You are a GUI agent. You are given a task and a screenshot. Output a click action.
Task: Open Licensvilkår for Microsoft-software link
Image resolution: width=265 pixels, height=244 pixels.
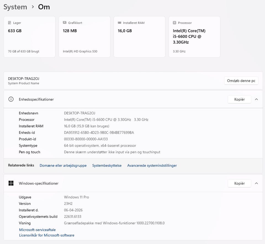click(x=47, y=235)
